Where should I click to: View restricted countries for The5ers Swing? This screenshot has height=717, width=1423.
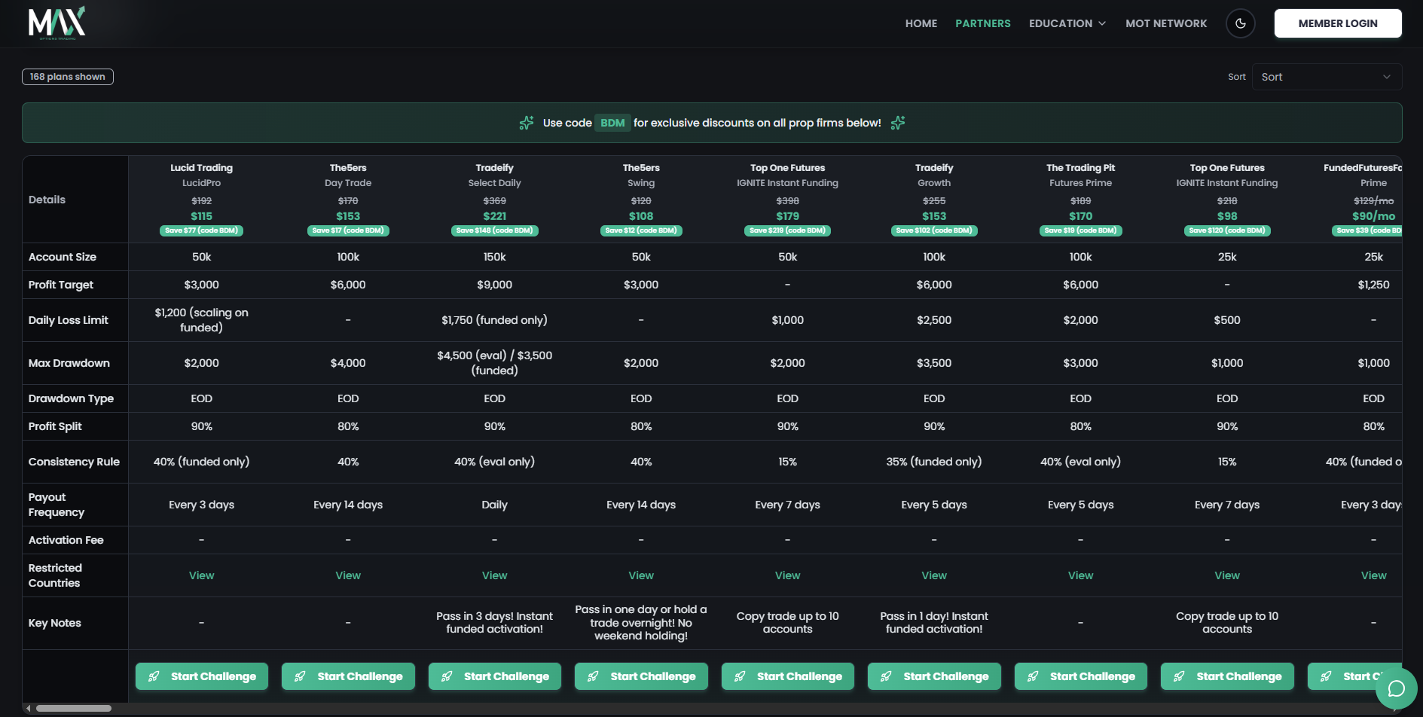point(641,575)
